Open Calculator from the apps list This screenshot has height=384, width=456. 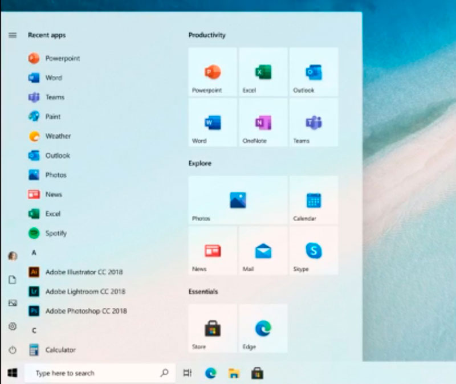point(52,350)
